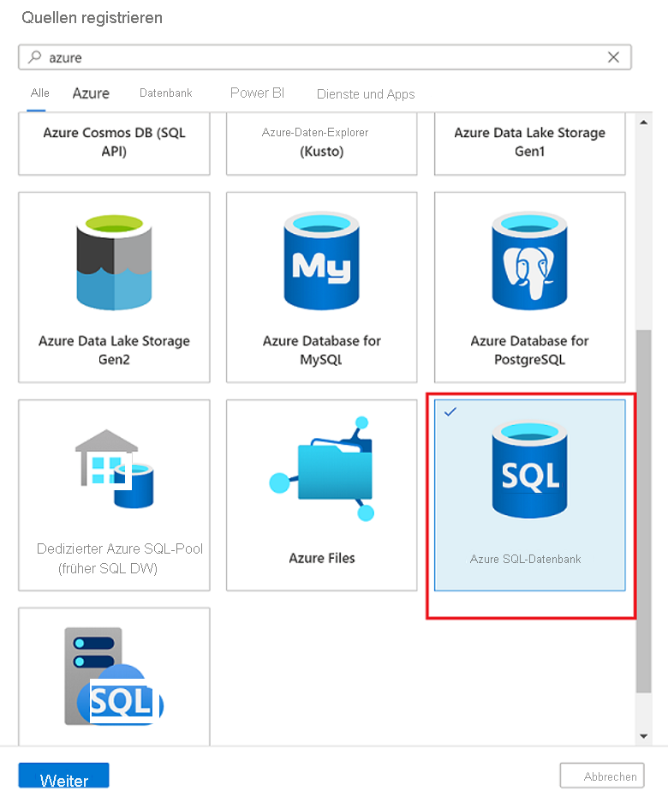Click the scrollbar up arrow
Screen dimensions: 668x797
[644, 122]
